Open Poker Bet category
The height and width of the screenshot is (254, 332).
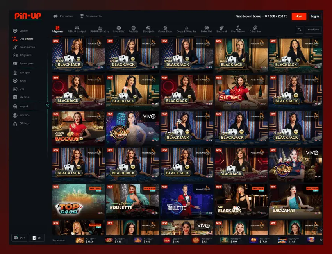pyautogui.click(x=207, y=29)
